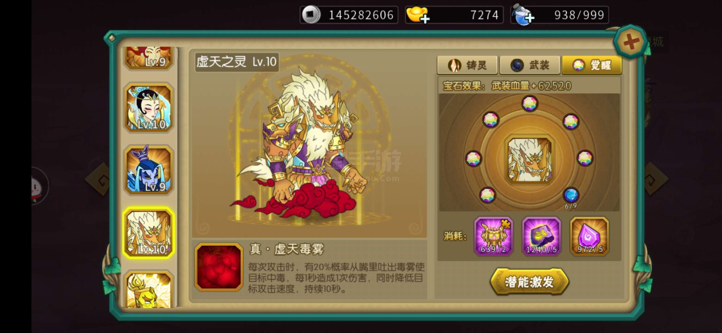This screenshot has width=722, height=333.
Task: Select the Lv.10 lady hero portrait
Action: [x=148, y=108]
